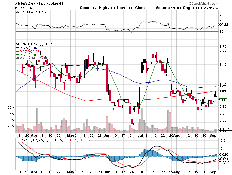232x175 pixels.
Task: Click the 50M volume axis label
Action: point(11,120)
